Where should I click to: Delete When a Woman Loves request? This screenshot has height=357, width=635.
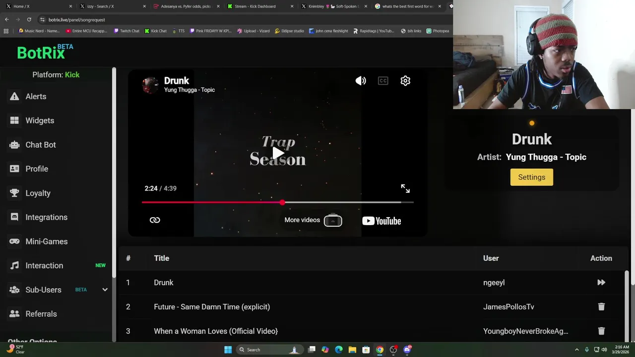click(601, 331)
